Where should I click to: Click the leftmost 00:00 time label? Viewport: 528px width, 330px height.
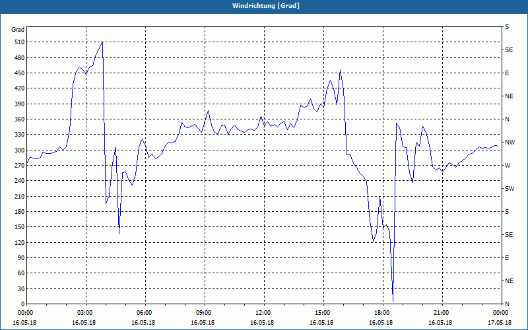26,313
